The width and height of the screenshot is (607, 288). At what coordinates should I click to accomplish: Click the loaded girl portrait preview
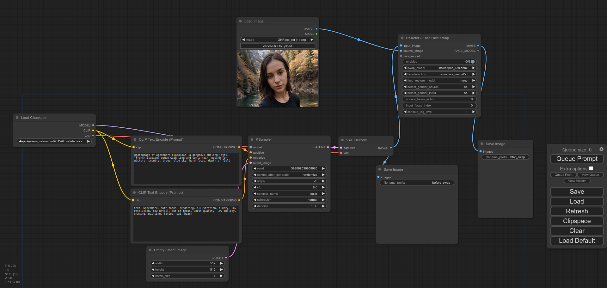[x=277, y=78]
